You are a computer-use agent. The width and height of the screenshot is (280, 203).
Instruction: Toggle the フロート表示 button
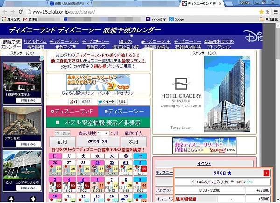tap(63, 133)
